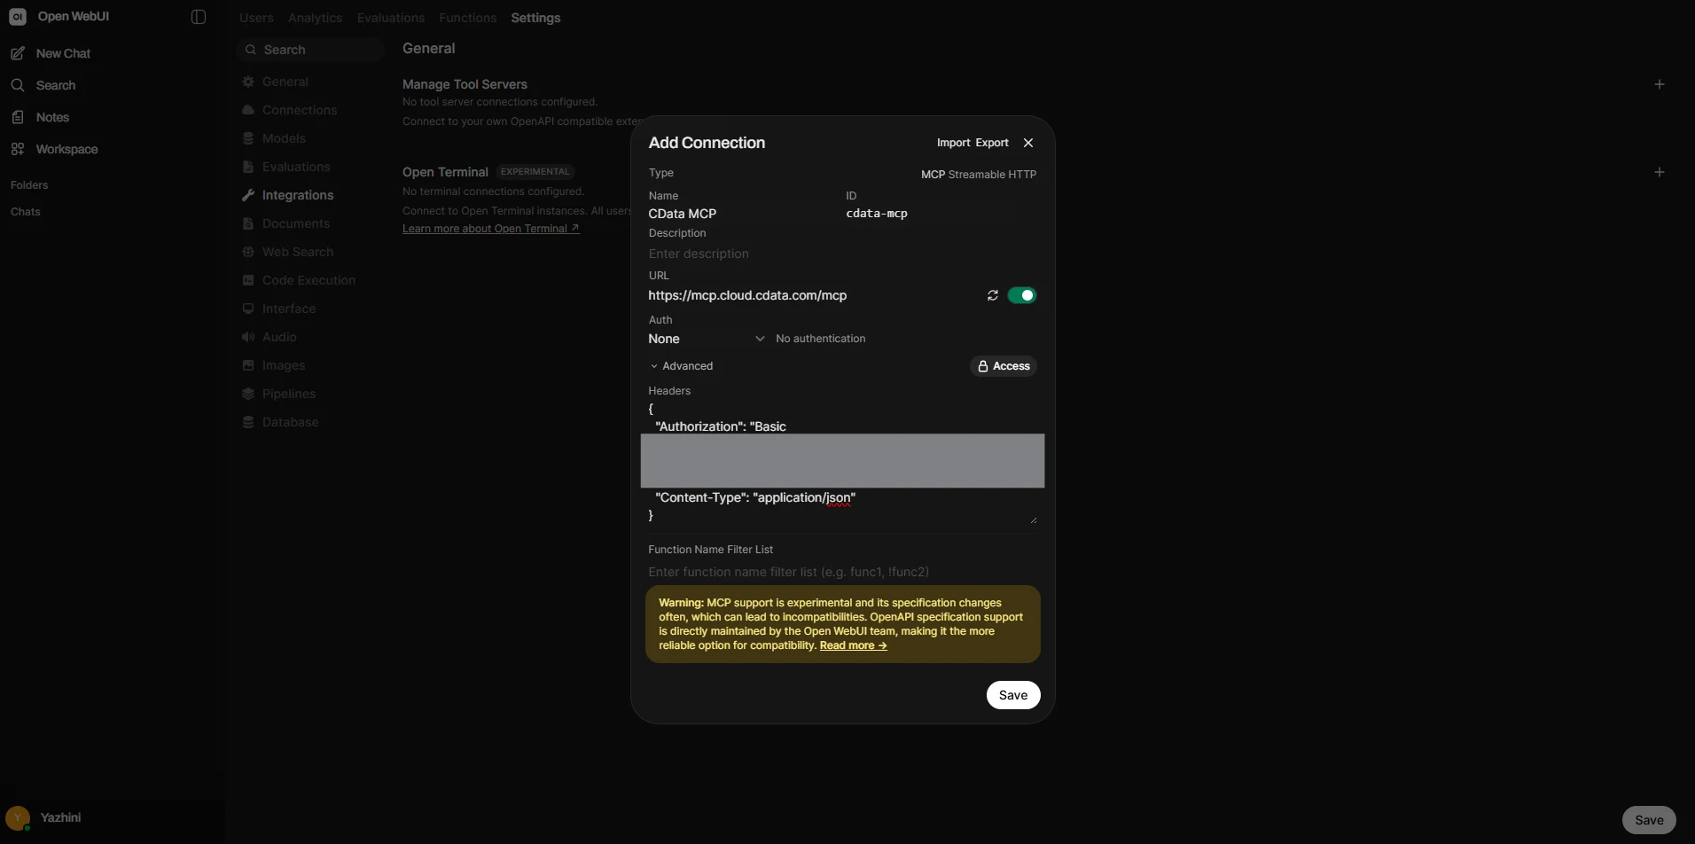Focus the Function Name Filter List field
Screen dimensions: 1695x844
point(842,572)
